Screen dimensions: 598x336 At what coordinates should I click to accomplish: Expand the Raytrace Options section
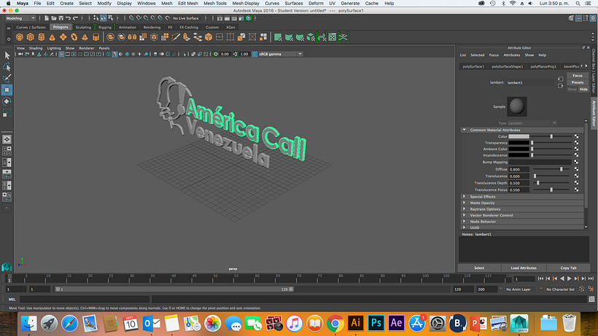click(464, 208)
